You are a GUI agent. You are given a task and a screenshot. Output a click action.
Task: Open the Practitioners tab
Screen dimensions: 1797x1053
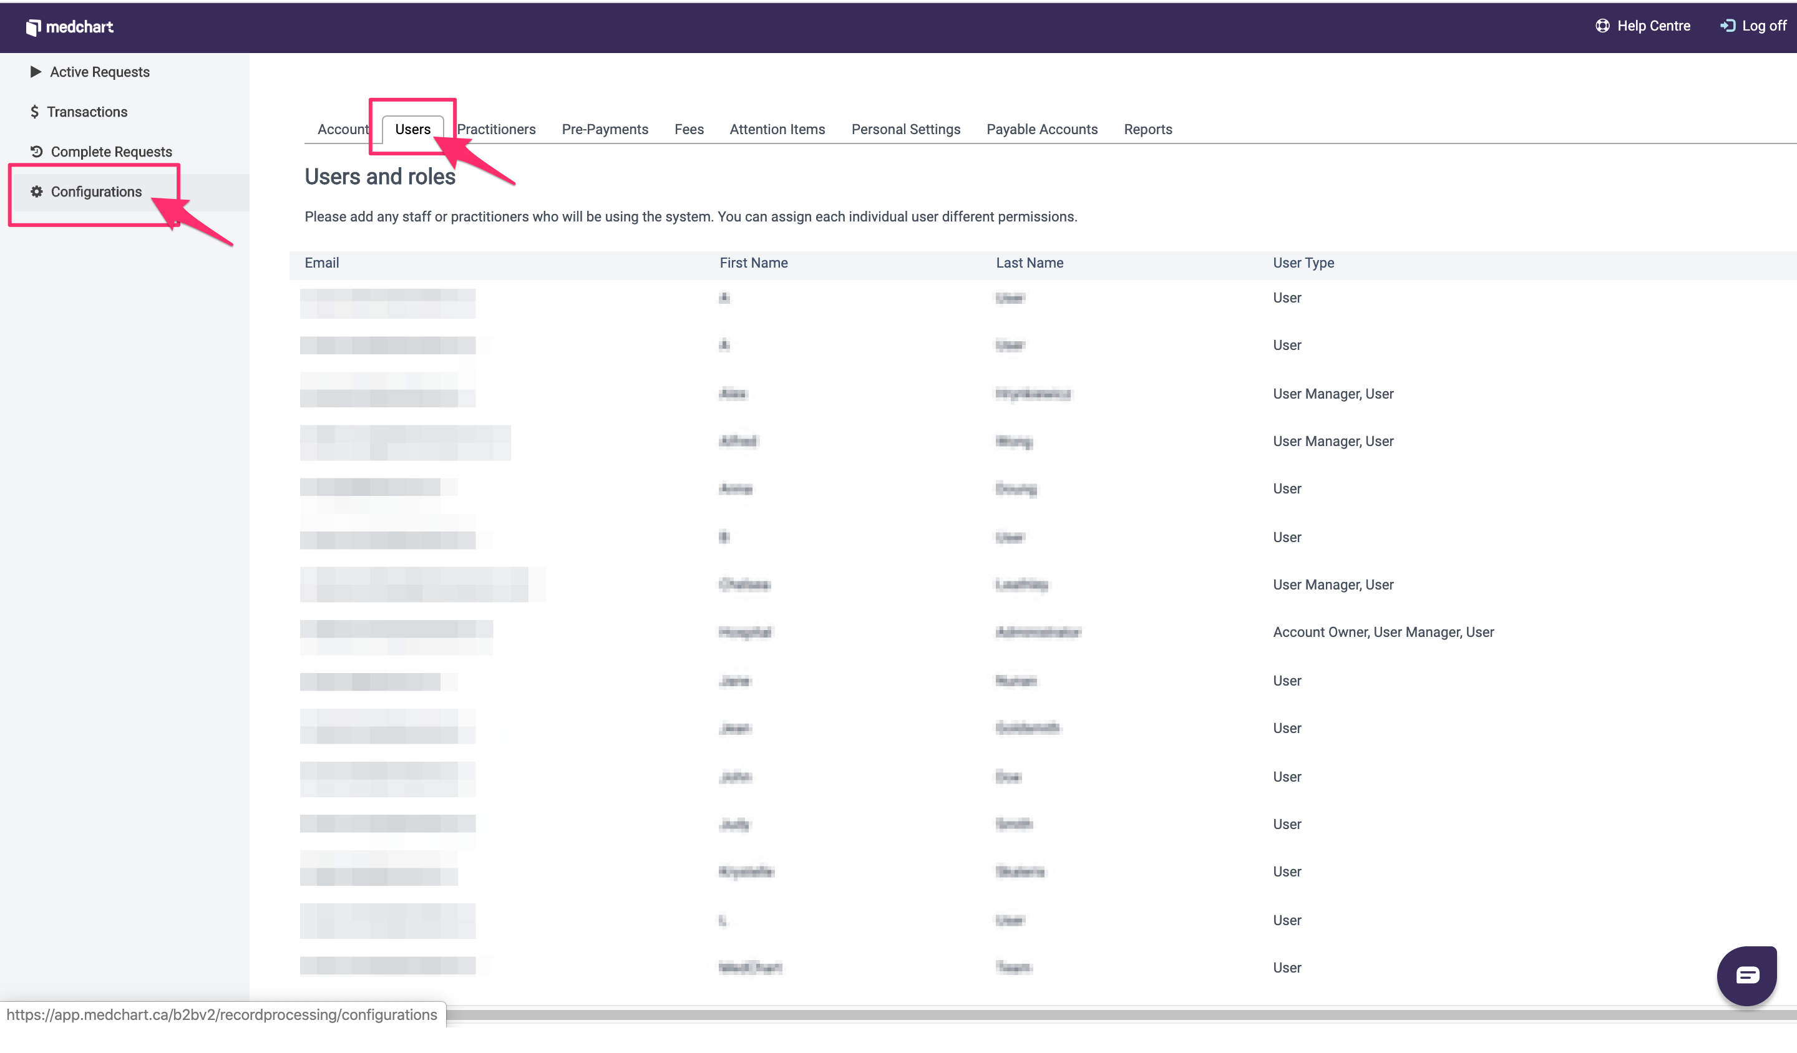[496, 129]
